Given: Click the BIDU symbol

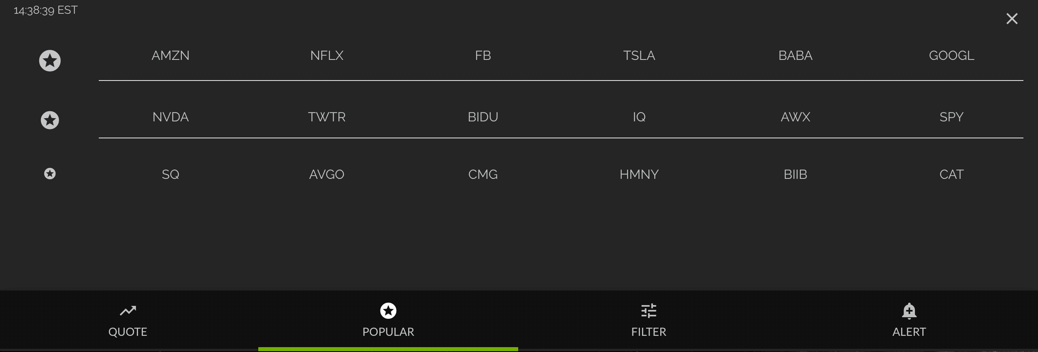Looking at the screenshot, I should click(x=483, y=117).
